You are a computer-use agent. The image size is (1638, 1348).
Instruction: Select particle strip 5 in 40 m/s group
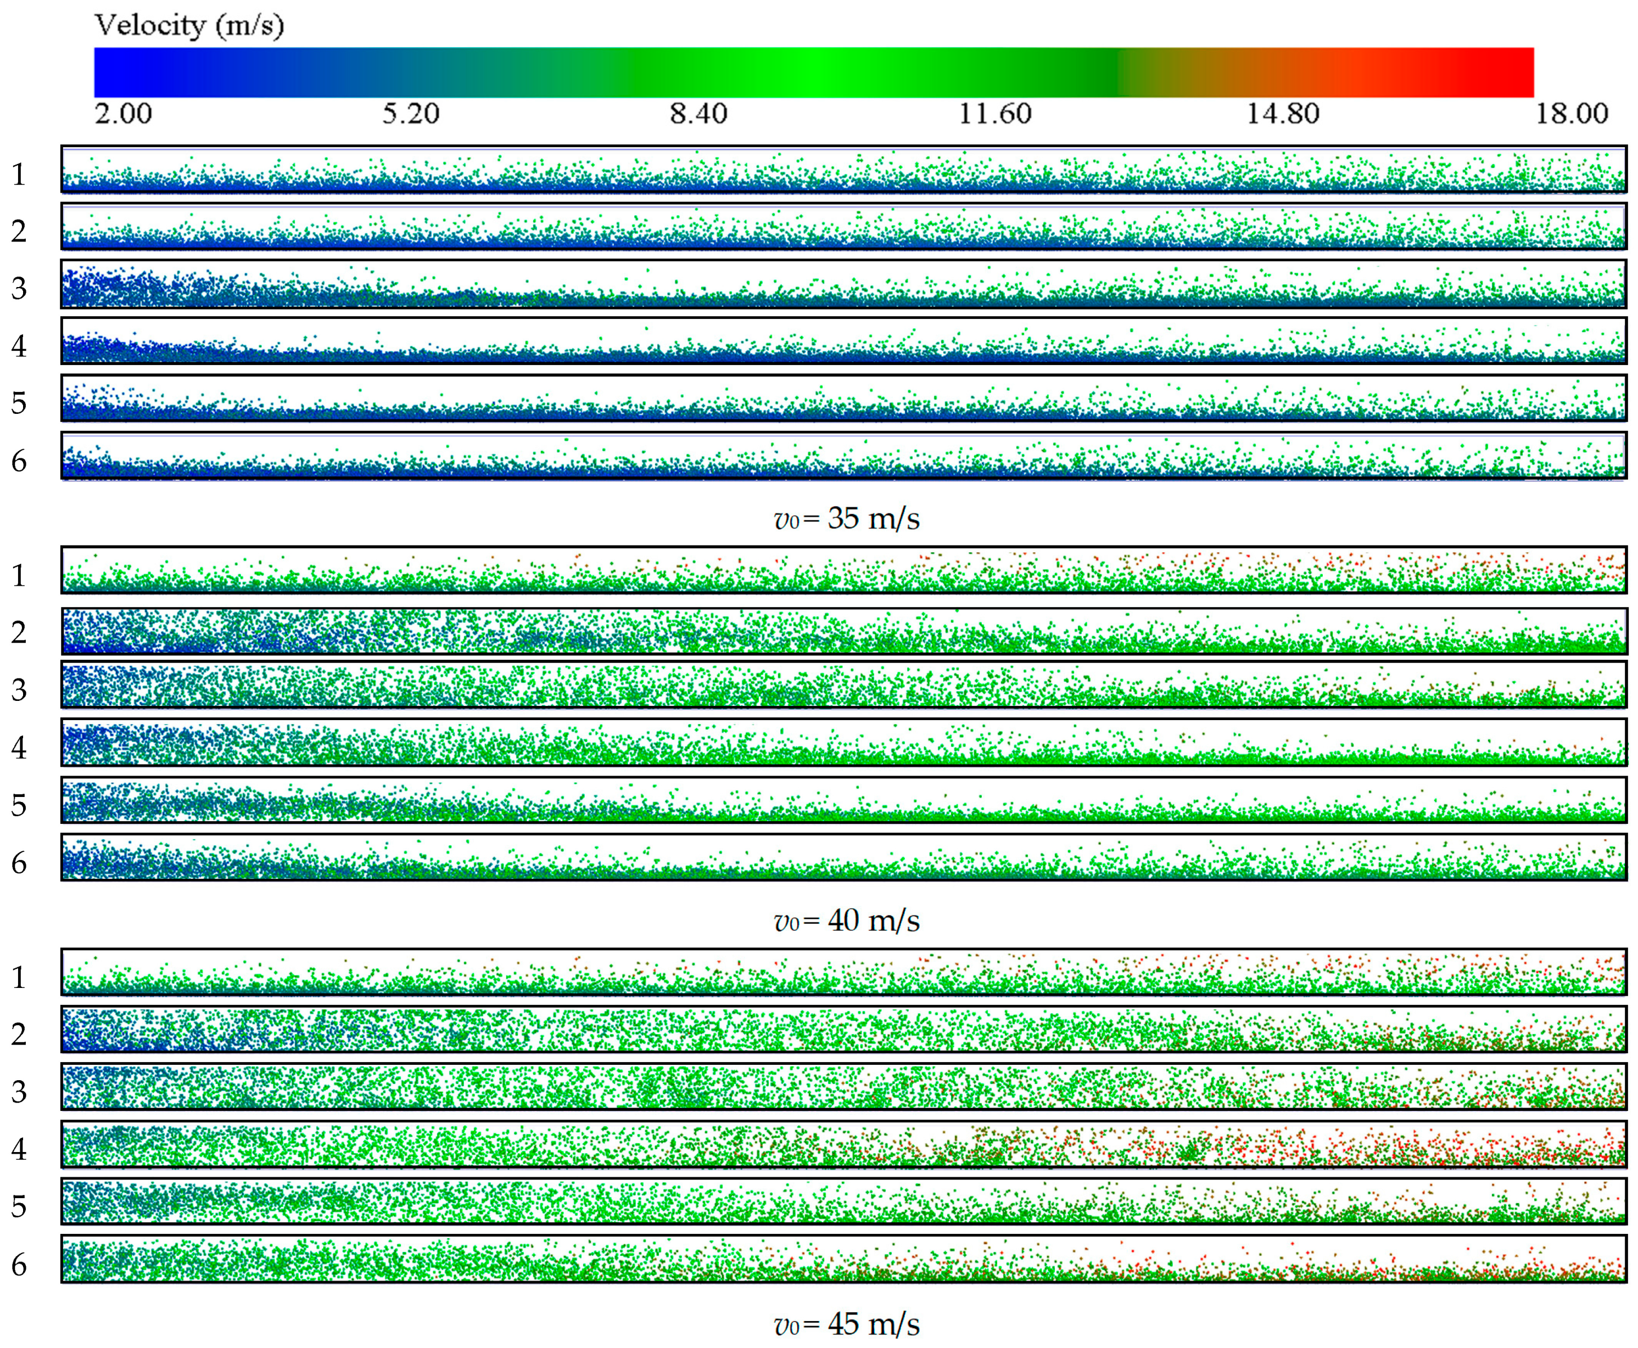pos(843,801)
